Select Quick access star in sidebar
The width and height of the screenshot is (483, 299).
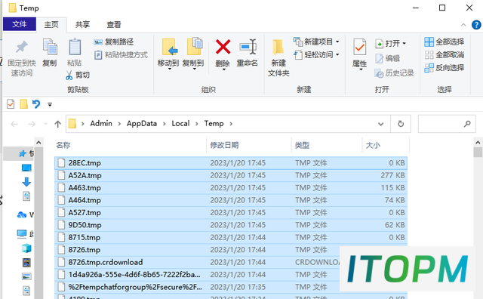(x=22, y=153)
